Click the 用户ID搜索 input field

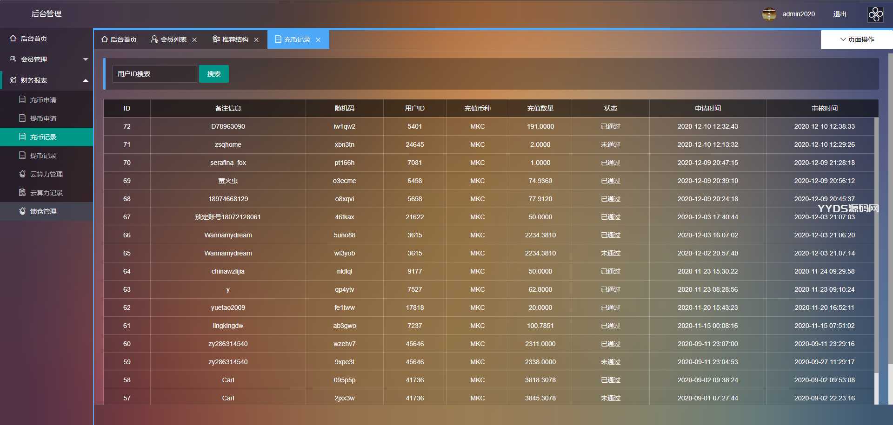click(x=154, y=74)
